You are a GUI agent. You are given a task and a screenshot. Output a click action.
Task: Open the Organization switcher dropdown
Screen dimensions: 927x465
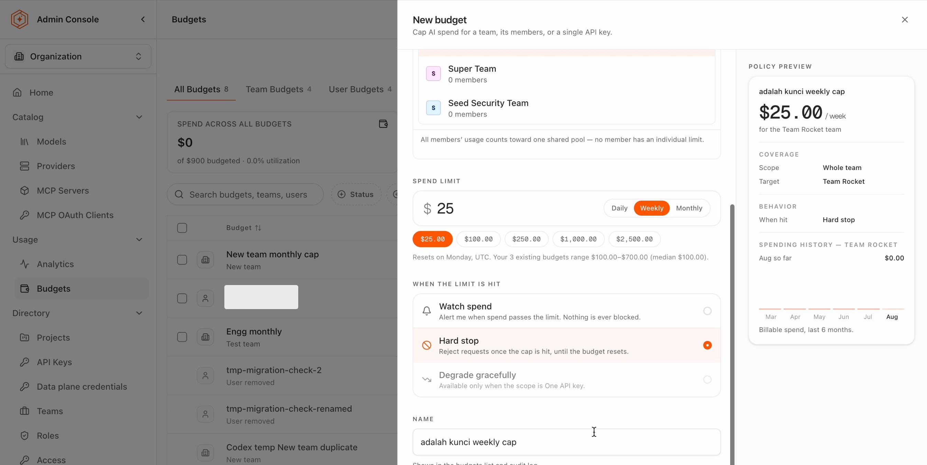[78, 56]
